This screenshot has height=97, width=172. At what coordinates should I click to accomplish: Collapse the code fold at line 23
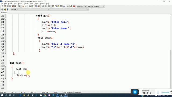(x=5, y=19)
